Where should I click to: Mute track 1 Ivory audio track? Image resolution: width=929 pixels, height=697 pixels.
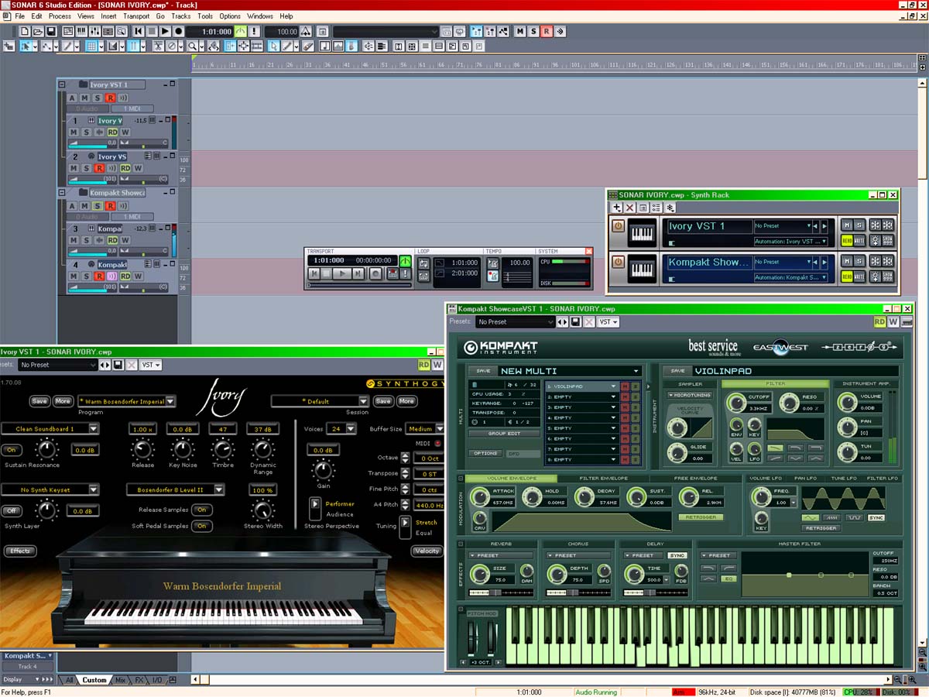[x=74, y=132]
